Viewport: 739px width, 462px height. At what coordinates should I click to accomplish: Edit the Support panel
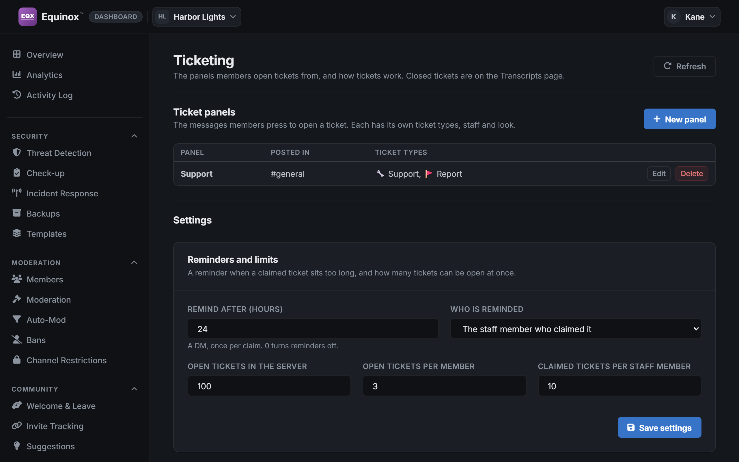point(659,174)
